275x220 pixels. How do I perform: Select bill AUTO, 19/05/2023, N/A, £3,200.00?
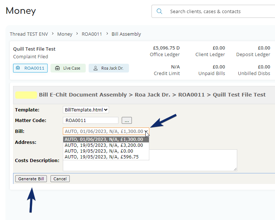[106, 145]
